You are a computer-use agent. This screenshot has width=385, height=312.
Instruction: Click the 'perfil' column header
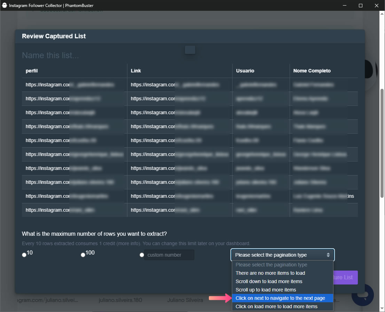point(32,71)
